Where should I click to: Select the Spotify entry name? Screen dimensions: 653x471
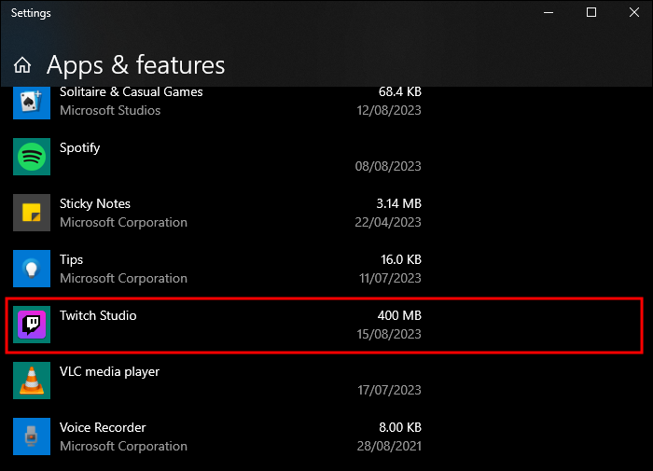tap(80, 147)
